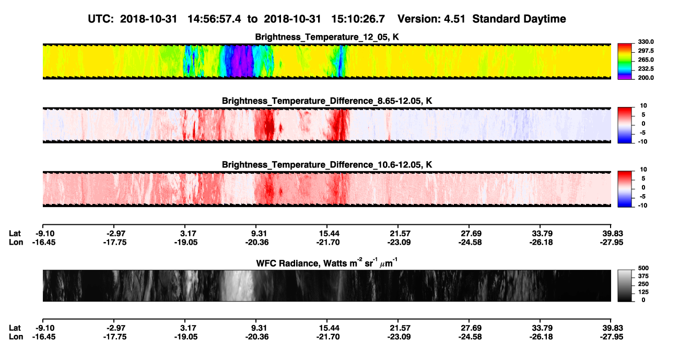Click the purple cold region in brightness temperature strip
Screen dimensions: 679x348
[241, 61]
